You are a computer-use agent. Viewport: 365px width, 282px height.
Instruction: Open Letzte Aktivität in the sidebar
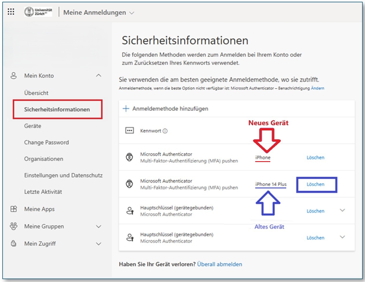43,192
